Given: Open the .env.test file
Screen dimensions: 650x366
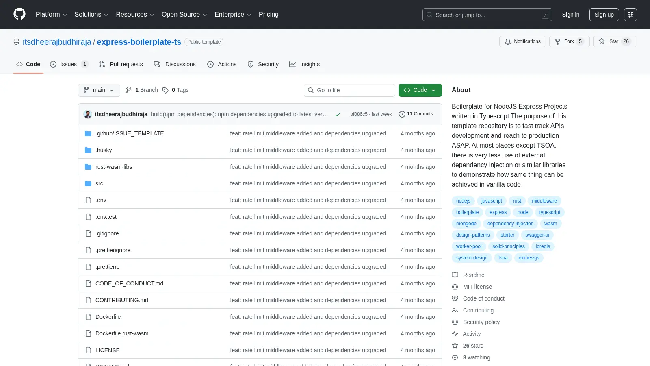Looking at the screenshot, I should coord(106,217).
